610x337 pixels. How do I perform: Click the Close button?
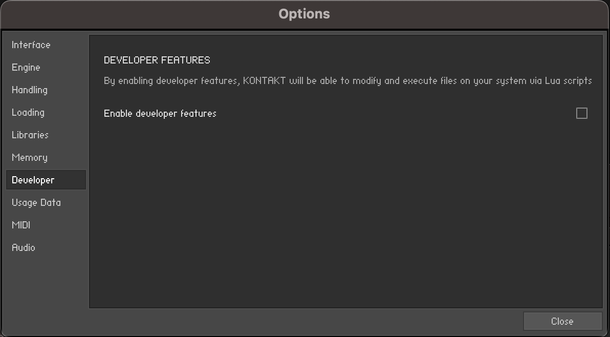[562, 321]
